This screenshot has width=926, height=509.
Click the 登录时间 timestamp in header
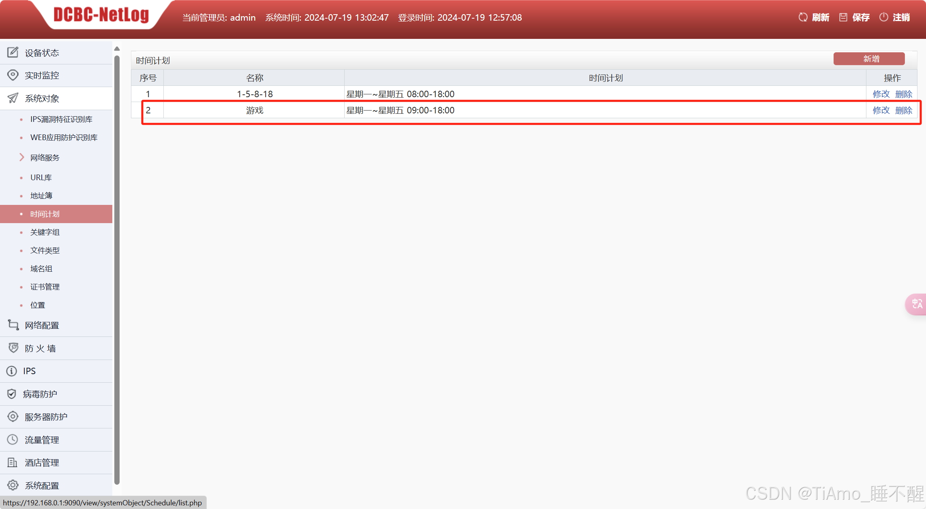coord(460,17)
